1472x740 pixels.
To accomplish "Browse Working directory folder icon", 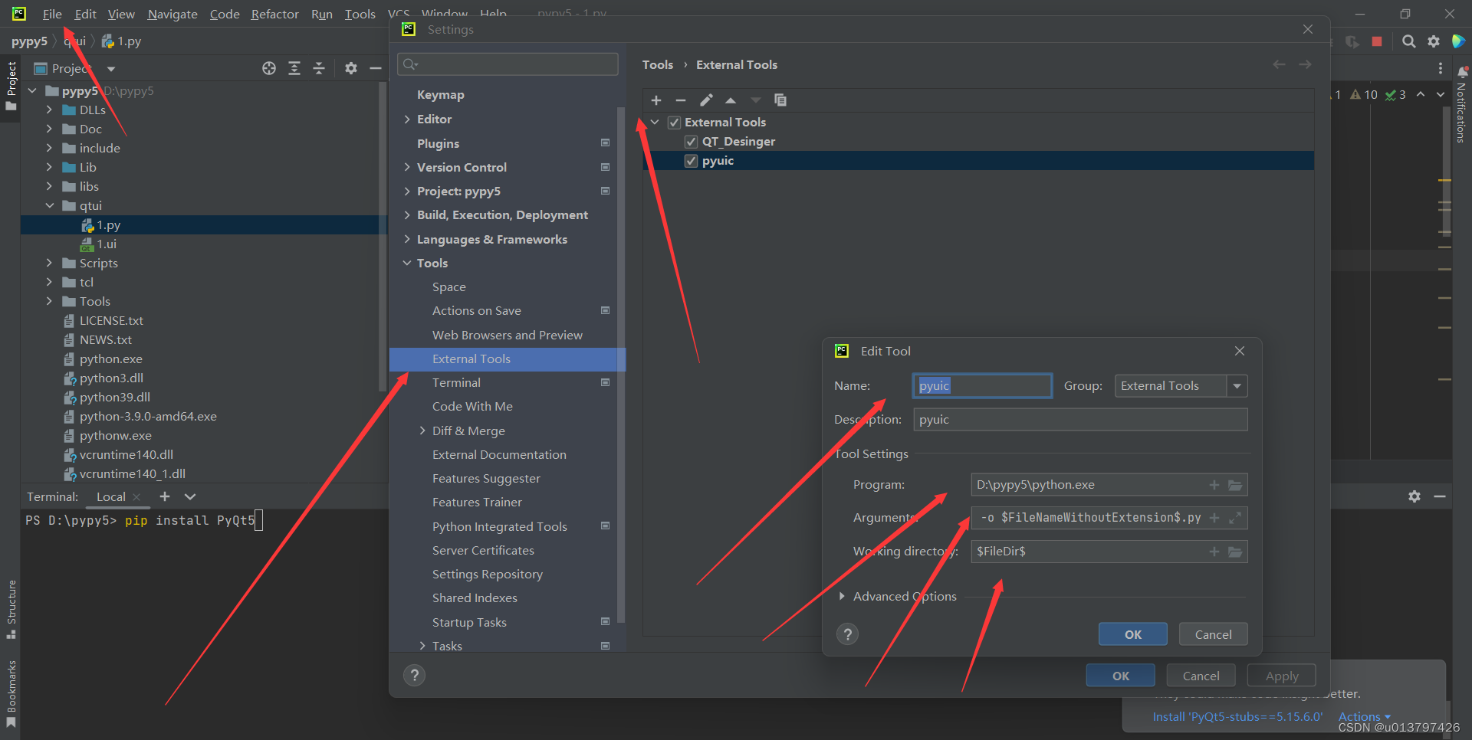I will 1235,552.
